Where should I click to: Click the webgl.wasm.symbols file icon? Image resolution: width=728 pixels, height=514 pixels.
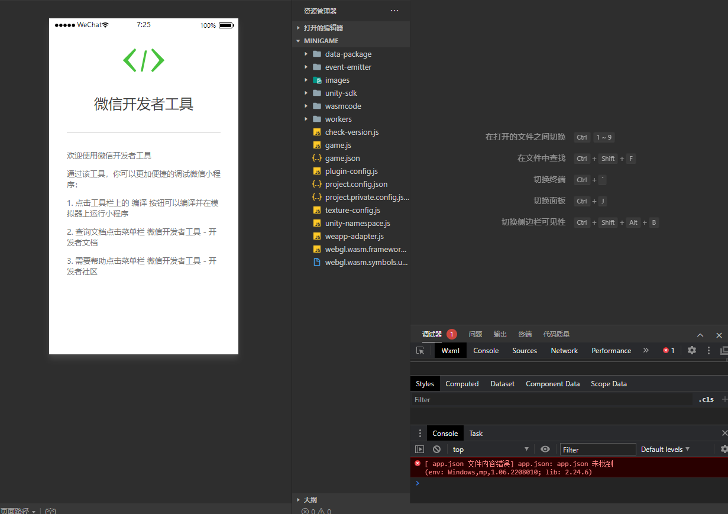click(317, 263)
